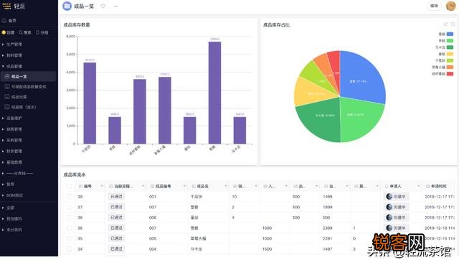The height and width of the screenshot is (265, 459).
Task: Click the 编辑 button near the avatar
Action: click(x=434, y=6)
